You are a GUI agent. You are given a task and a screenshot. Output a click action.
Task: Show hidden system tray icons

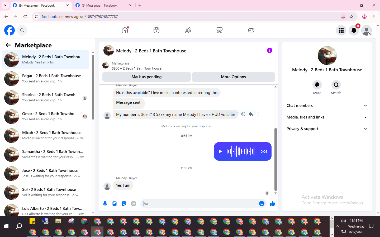337,226
